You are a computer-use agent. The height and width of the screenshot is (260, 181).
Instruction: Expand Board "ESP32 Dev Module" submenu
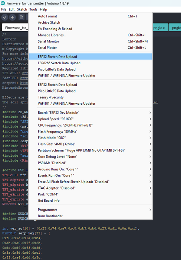pos(90,113)
